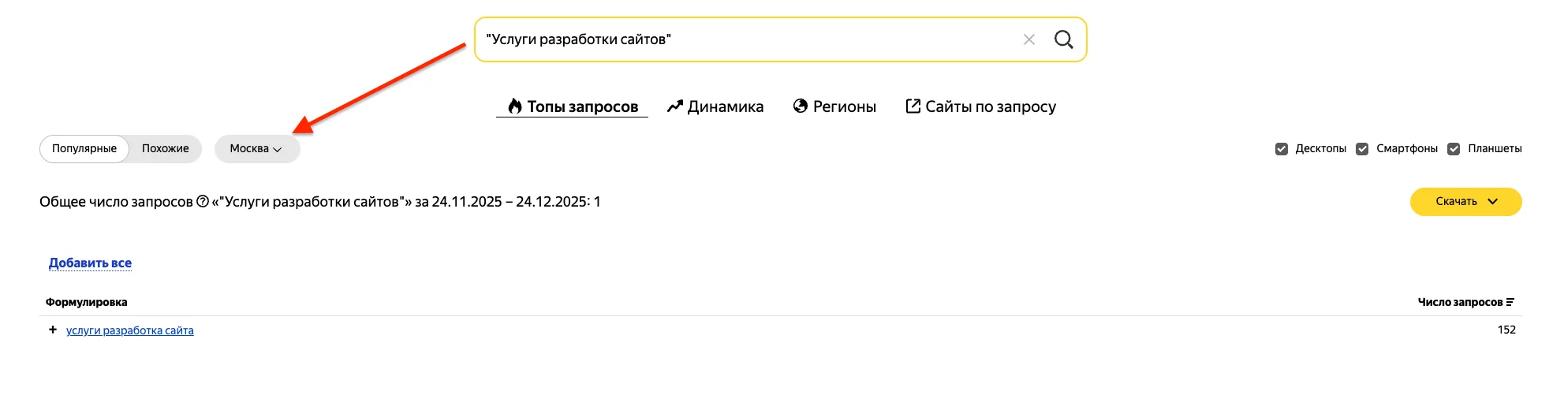Image resolution: width=1564 pixels, height=399 pixels.
Task: Expand the Скачать download menu
Action: (1465, 202)
